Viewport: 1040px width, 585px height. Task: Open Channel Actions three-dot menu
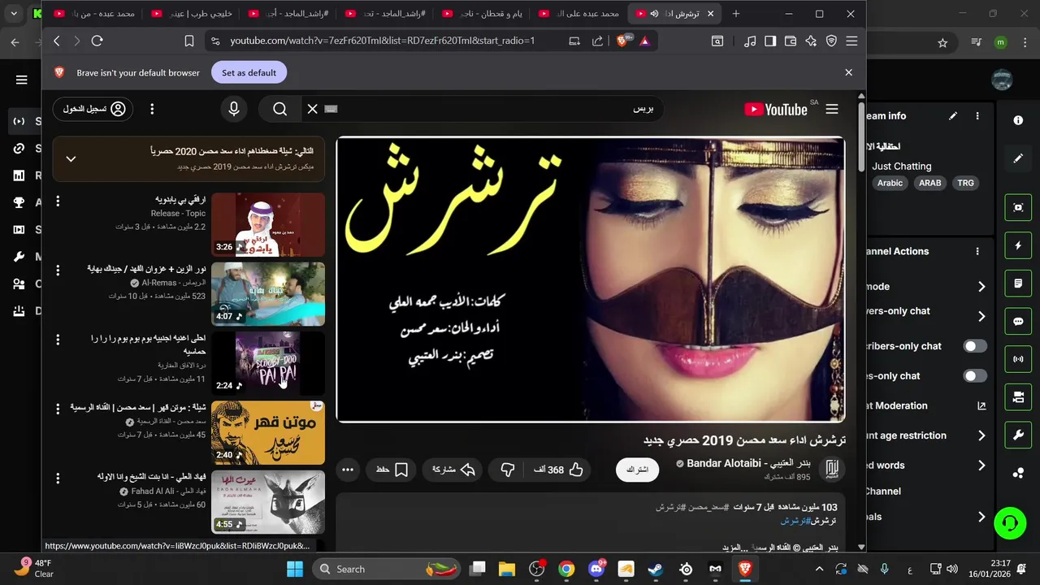click(x=977, y=252)
